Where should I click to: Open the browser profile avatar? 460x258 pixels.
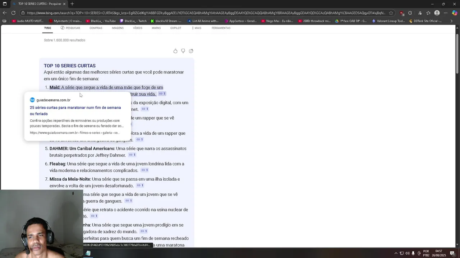click(437, 13)
